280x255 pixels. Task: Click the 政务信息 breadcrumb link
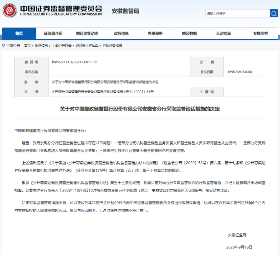coord(41,46)
